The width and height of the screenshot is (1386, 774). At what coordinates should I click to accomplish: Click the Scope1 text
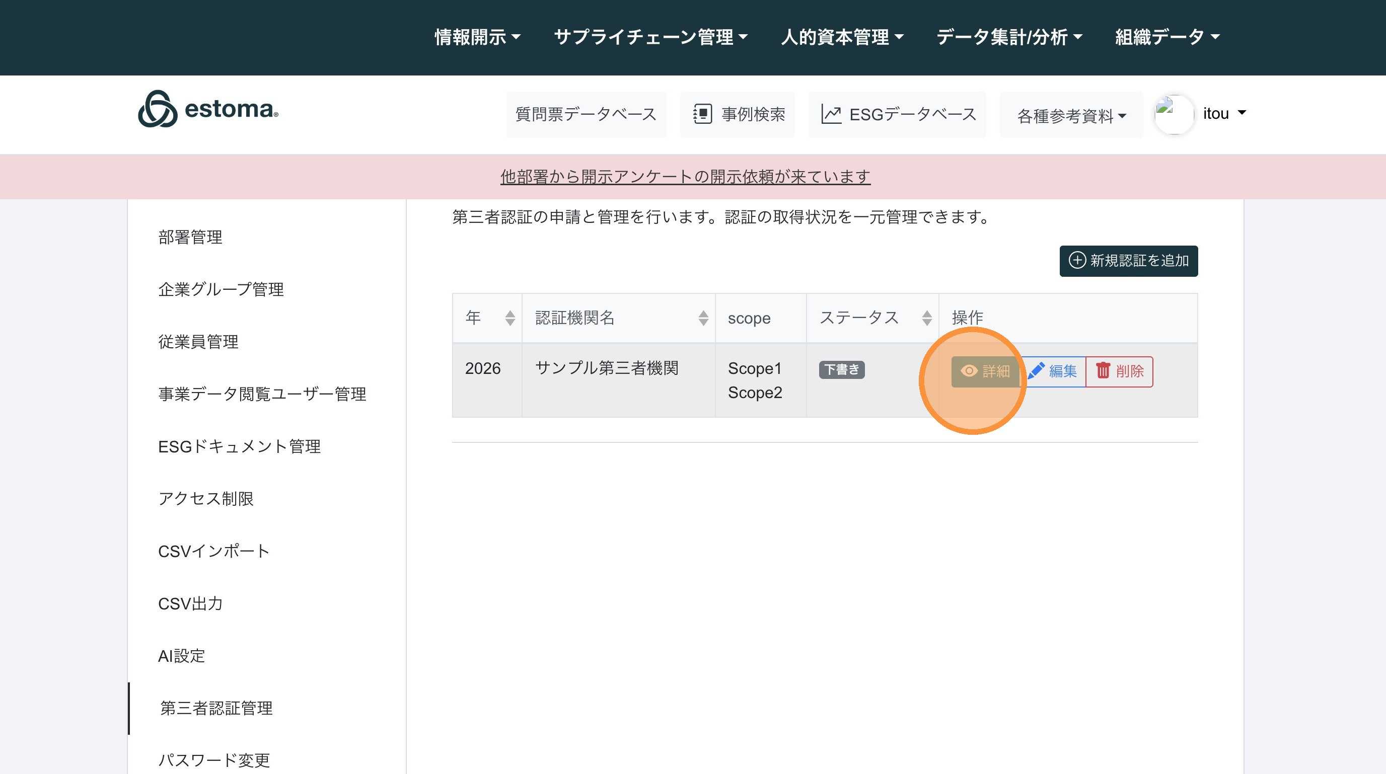tap(754, 368)
